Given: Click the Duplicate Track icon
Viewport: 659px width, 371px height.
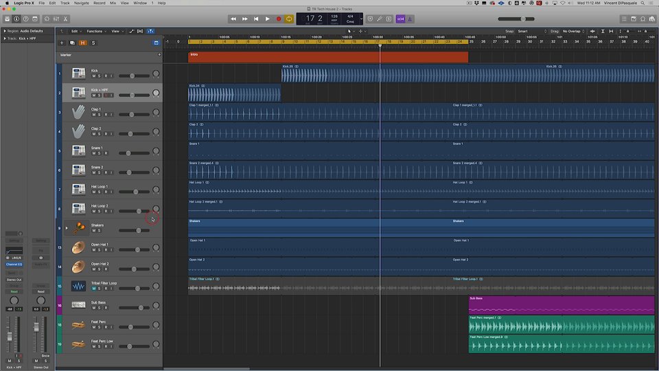Looking at the screenshot, I should point(72,43).
